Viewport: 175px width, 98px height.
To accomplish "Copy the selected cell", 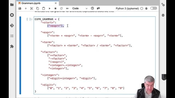I will pyautogui.click(x=38, y=8).
